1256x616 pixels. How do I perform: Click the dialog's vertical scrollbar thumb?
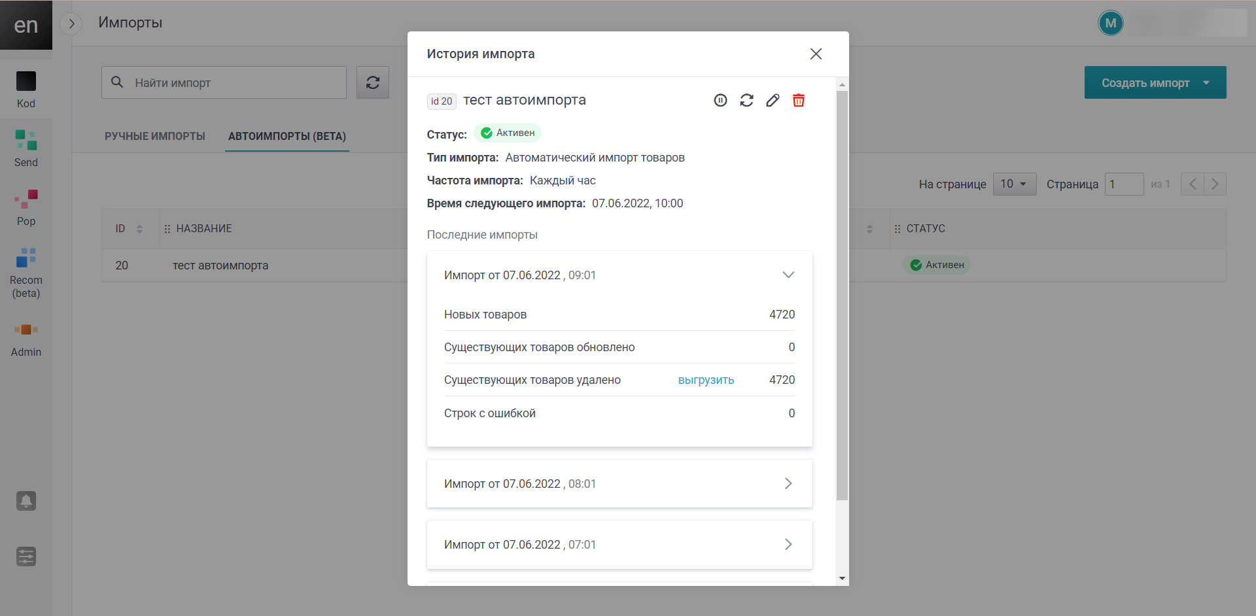842,296
